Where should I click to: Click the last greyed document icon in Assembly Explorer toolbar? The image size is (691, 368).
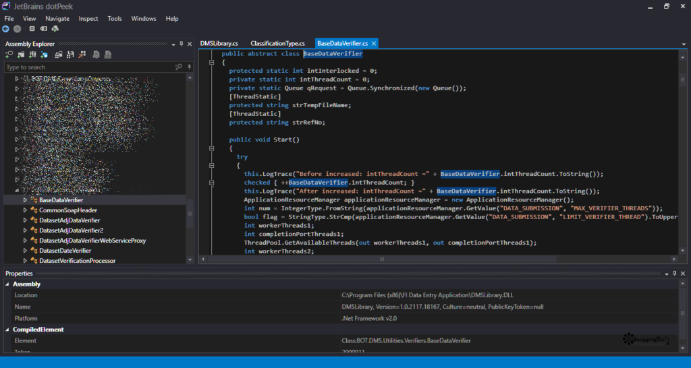pyautogui.click(x=107, y=55)
